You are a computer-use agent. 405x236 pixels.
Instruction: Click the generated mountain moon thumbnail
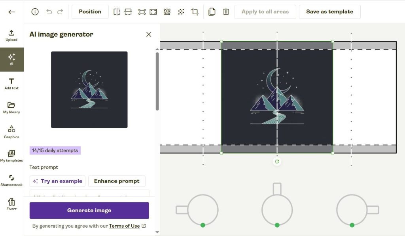click(x=89, y=89)
